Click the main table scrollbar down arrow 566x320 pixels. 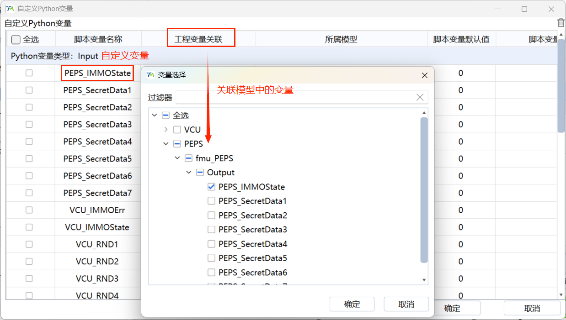[561, 295]
